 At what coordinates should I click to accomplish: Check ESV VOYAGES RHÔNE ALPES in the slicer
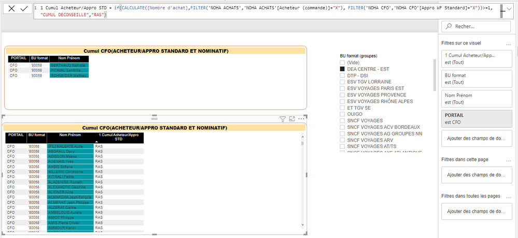pos(342,101)
